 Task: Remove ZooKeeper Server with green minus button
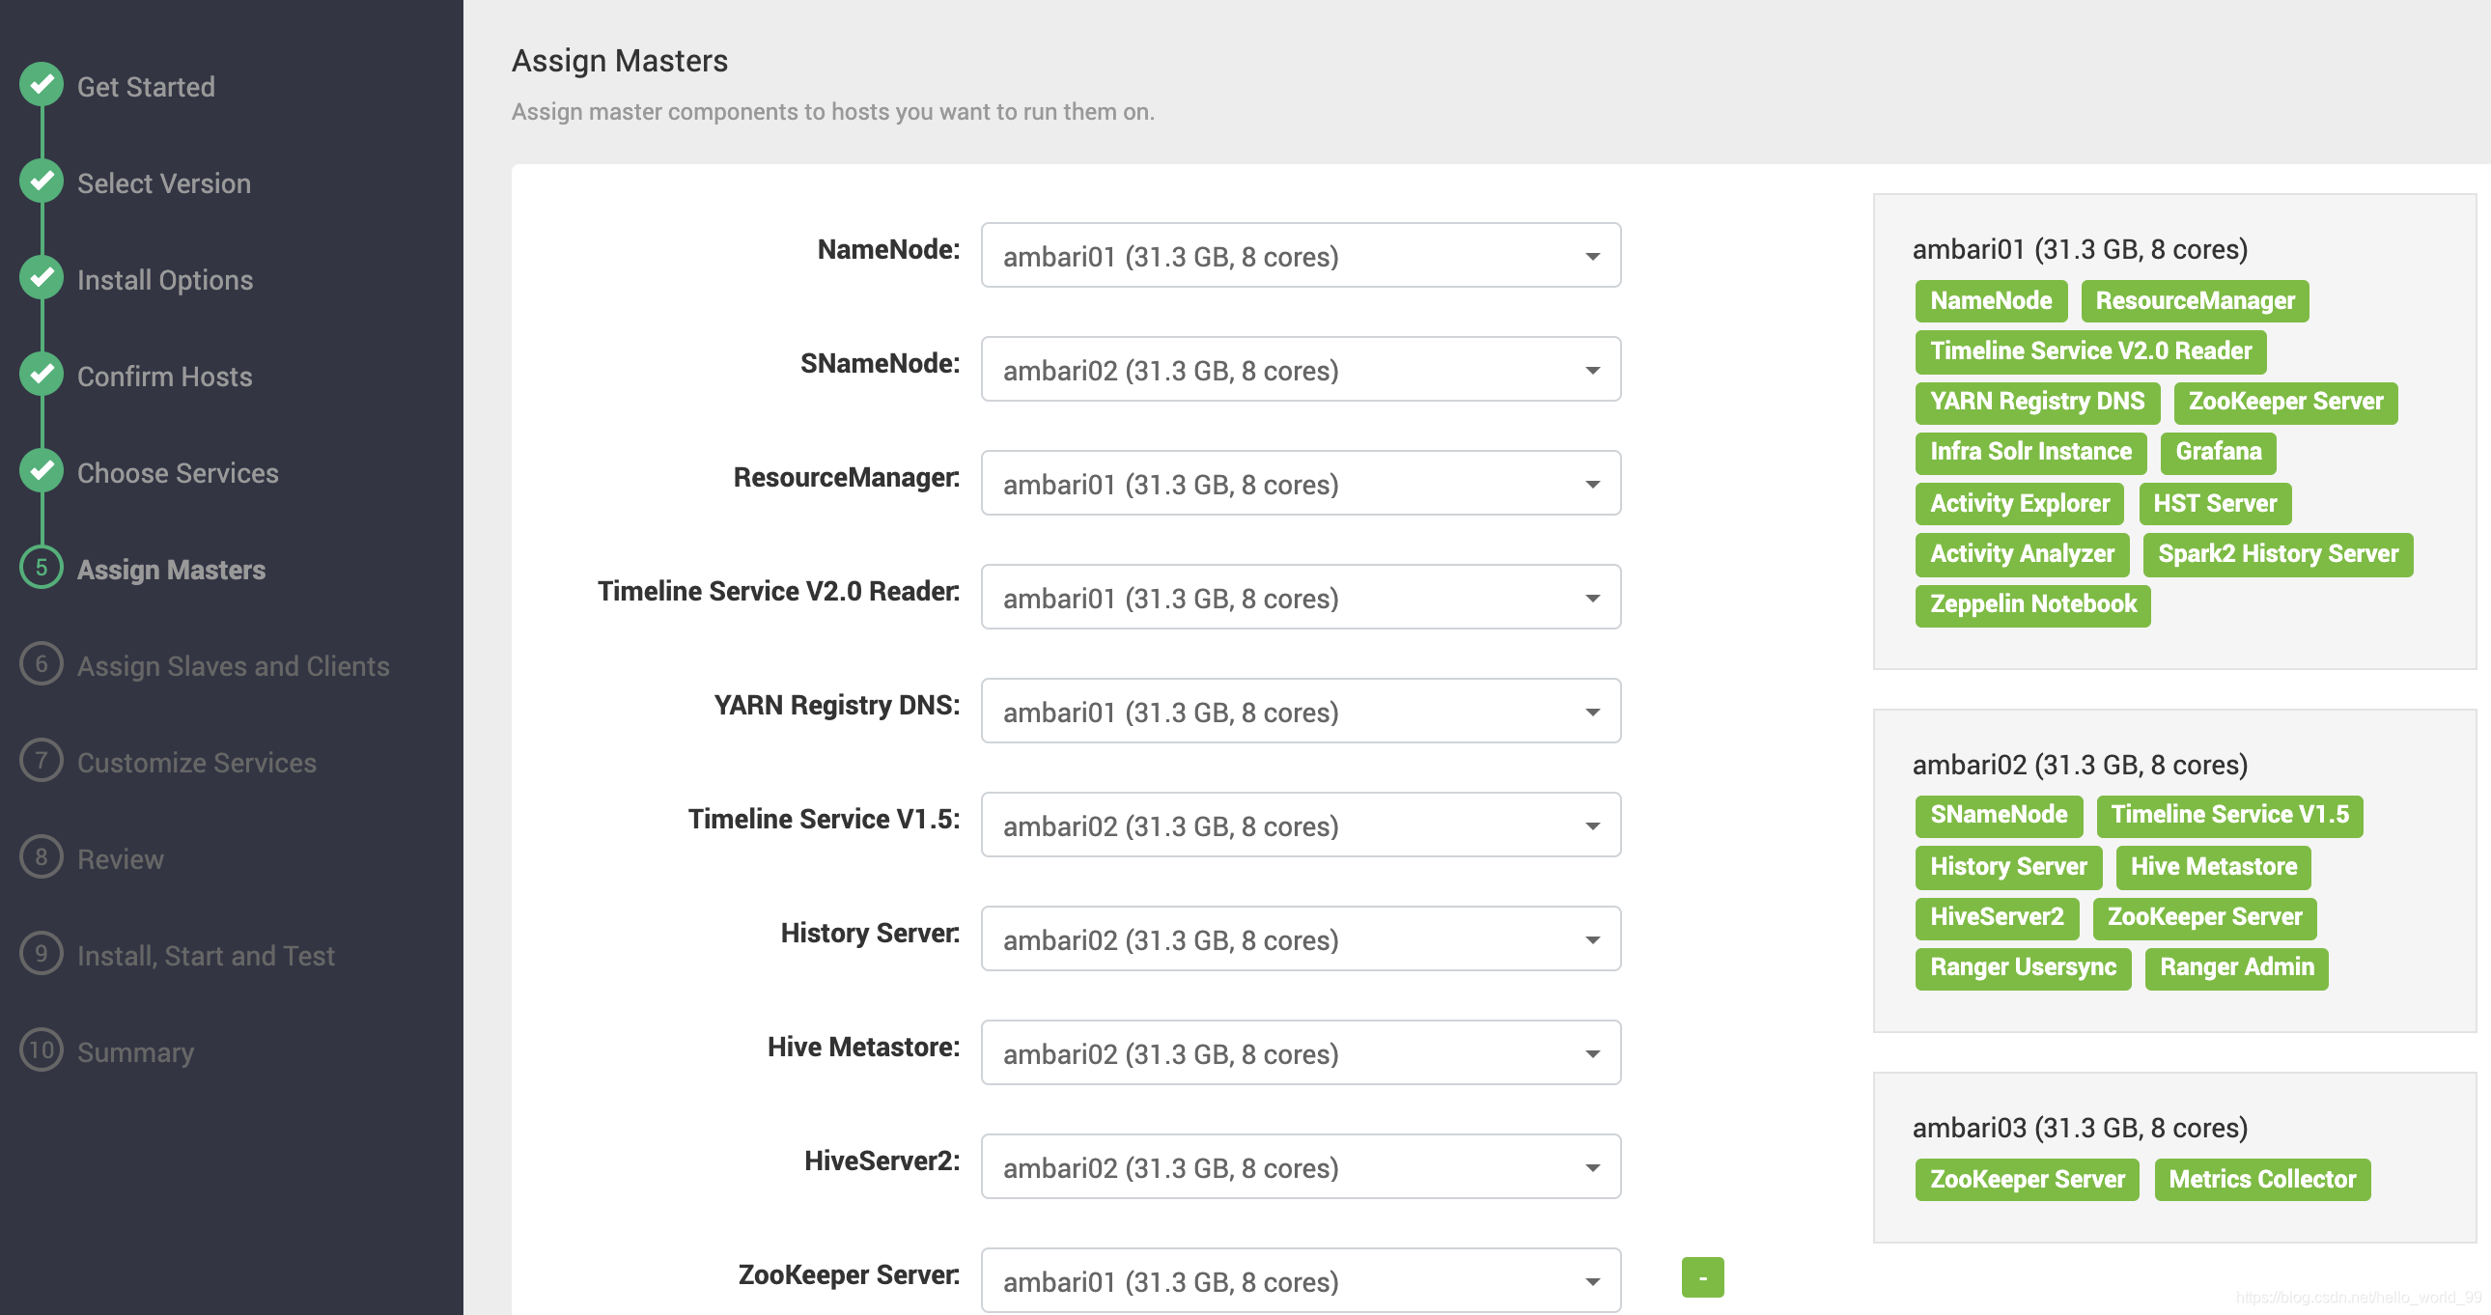[x=1703, y=1277]
